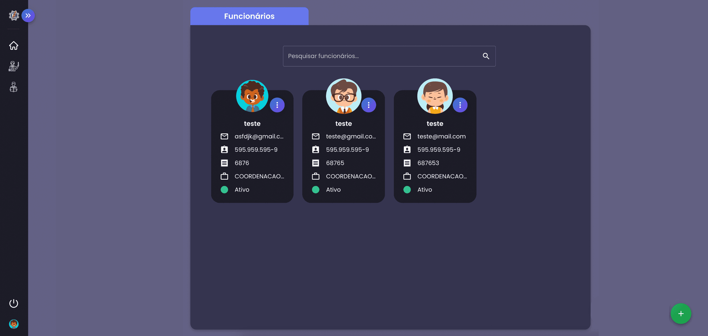Click the ID badge icon on the 6876 card
The width and height of the screenshot is (708, 336).
click(x=224, y=150)
